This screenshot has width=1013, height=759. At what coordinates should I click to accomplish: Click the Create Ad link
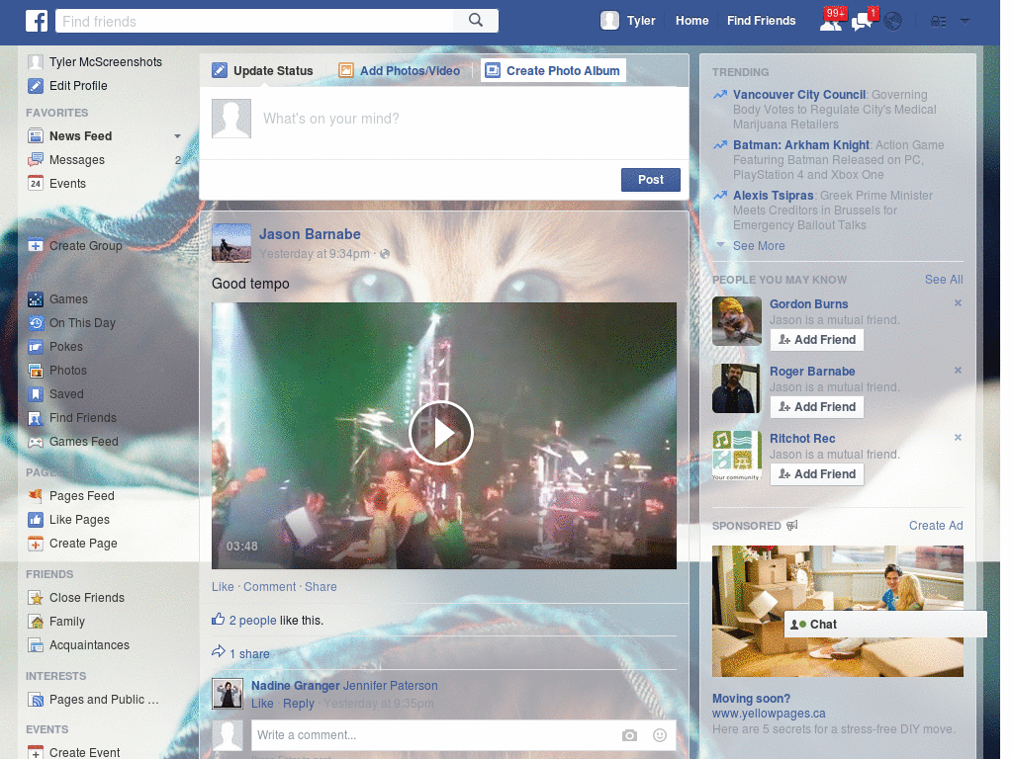936,526
